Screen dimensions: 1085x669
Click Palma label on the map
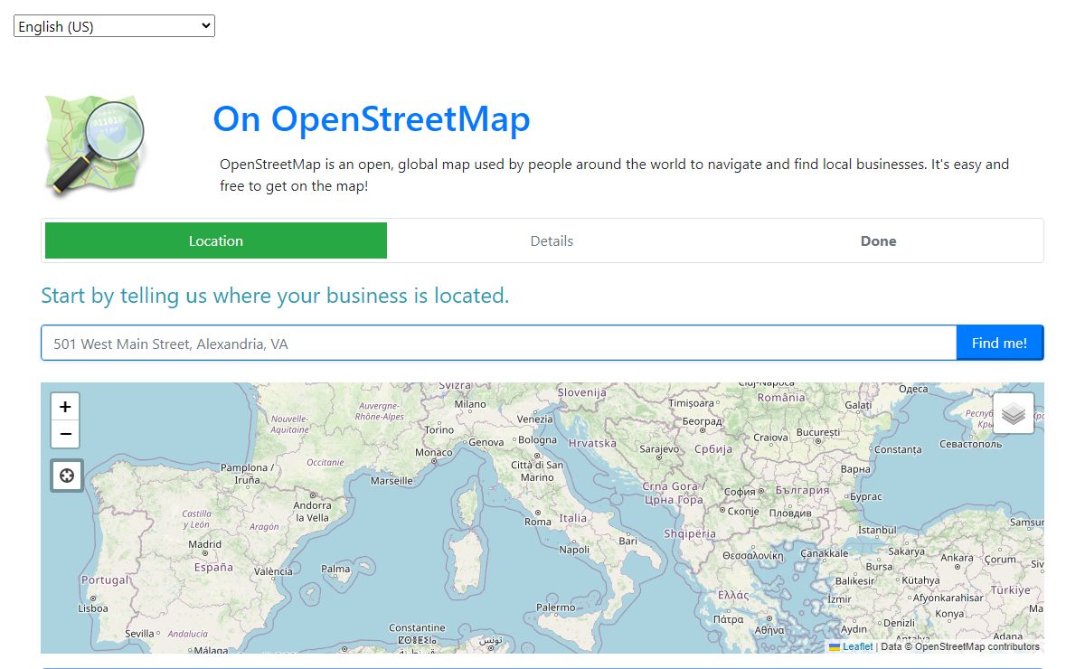tap(335, 569)
